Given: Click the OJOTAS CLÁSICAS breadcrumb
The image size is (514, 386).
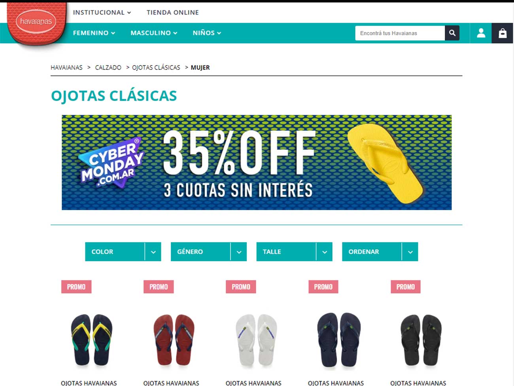Looking at the screenshot, I should pos(156,68).
